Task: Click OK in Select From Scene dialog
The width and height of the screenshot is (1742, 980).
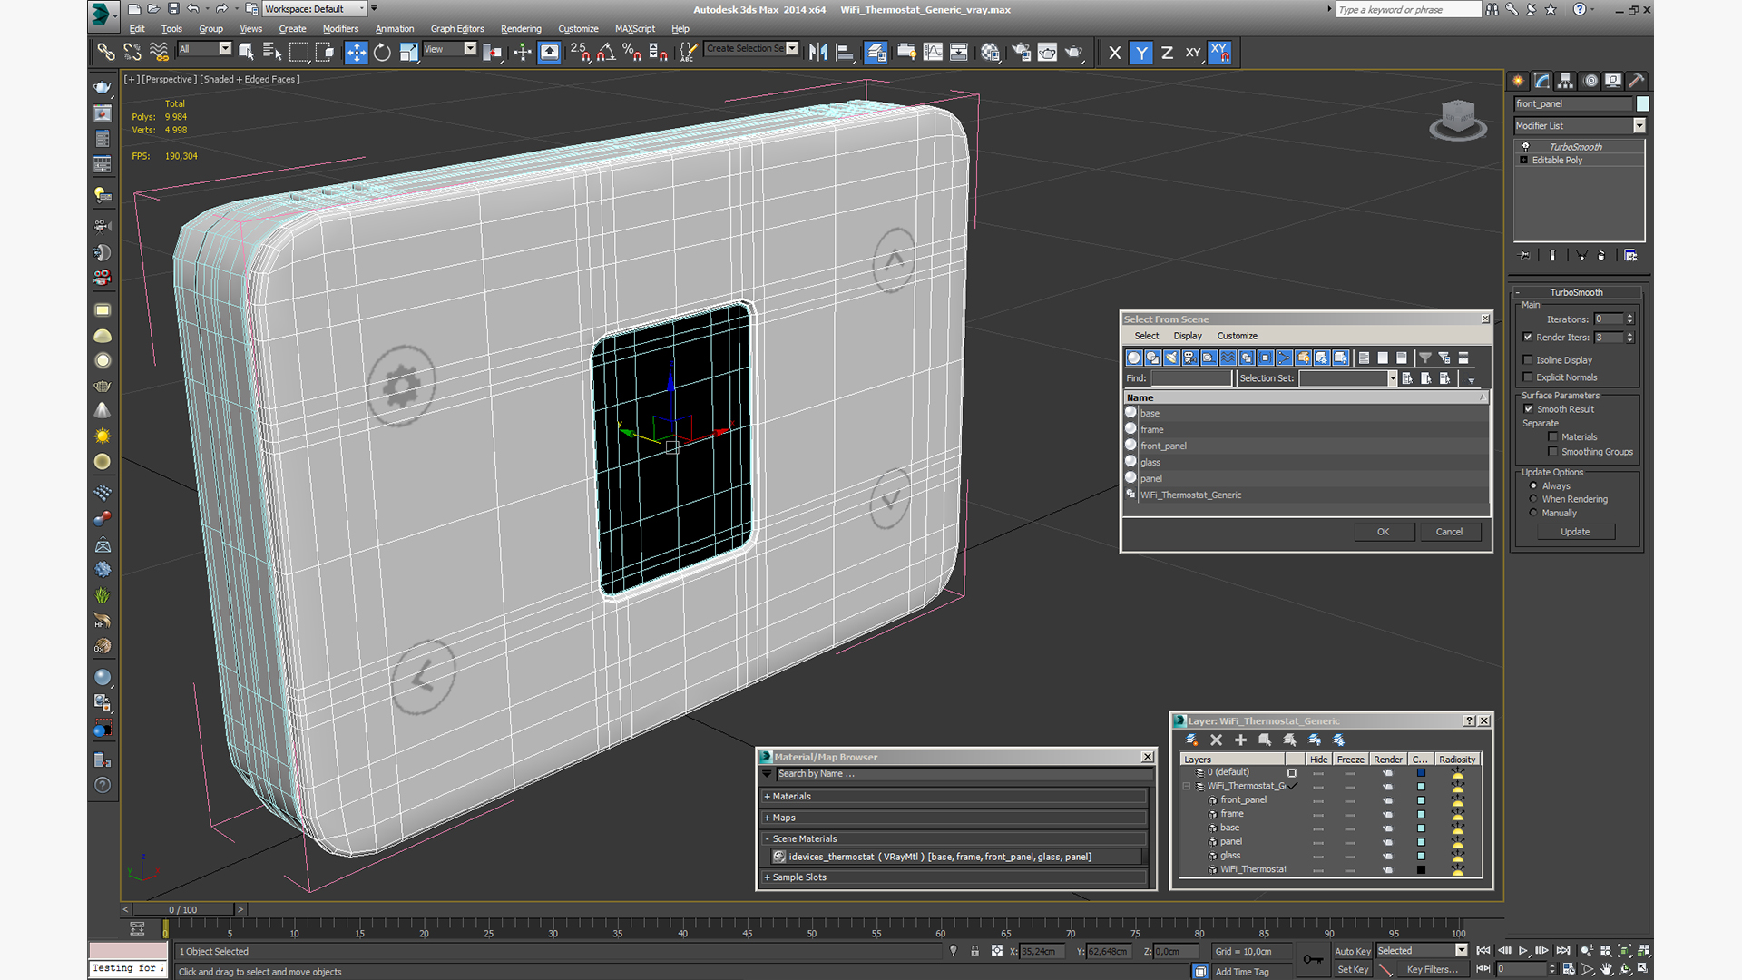Action: point(1383,532)
